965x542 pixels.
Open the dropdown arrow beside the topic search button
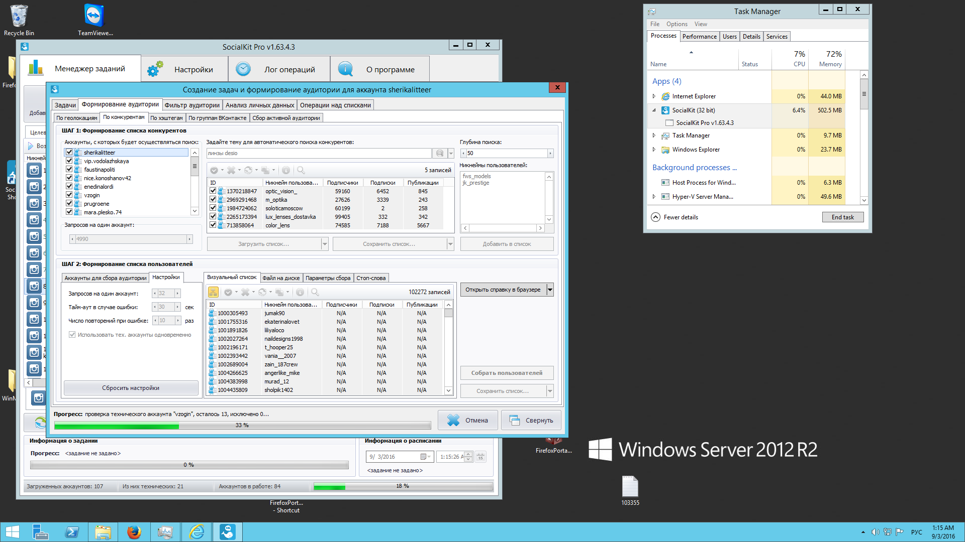click(x=451, y=153)
